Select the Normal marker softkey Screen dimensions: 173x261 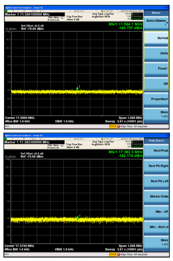pyautogui.click(x=156, y=38)
